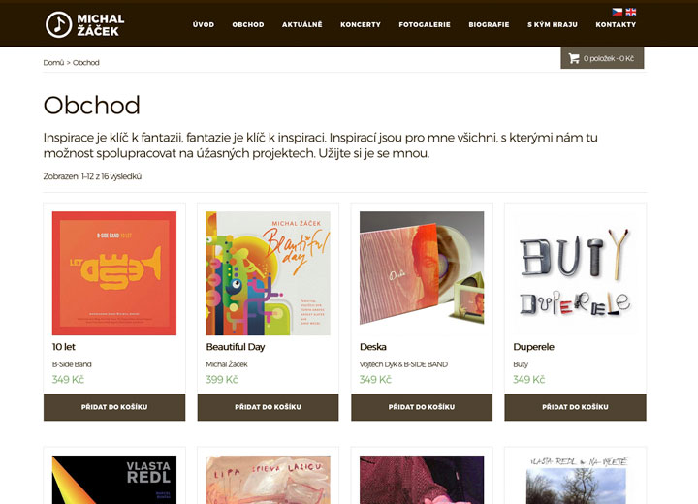
Task: Open the Fotogalerie menu item
Action: coord(425,24)
